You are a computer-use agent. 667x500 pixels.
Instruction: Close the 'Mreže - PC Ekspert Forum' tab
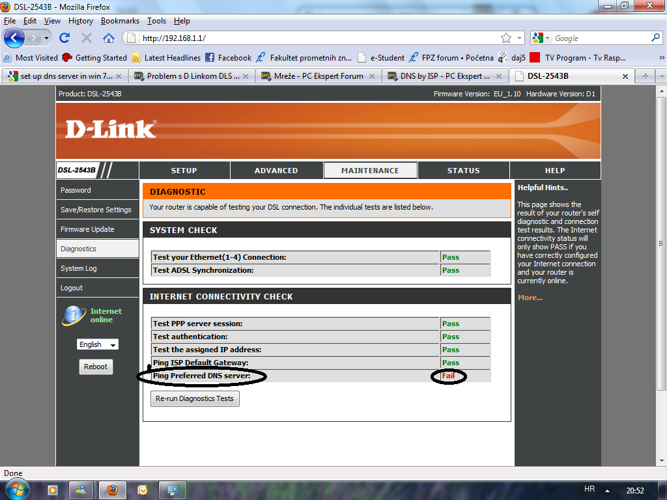pyautogui.click(x=372, y=76)
